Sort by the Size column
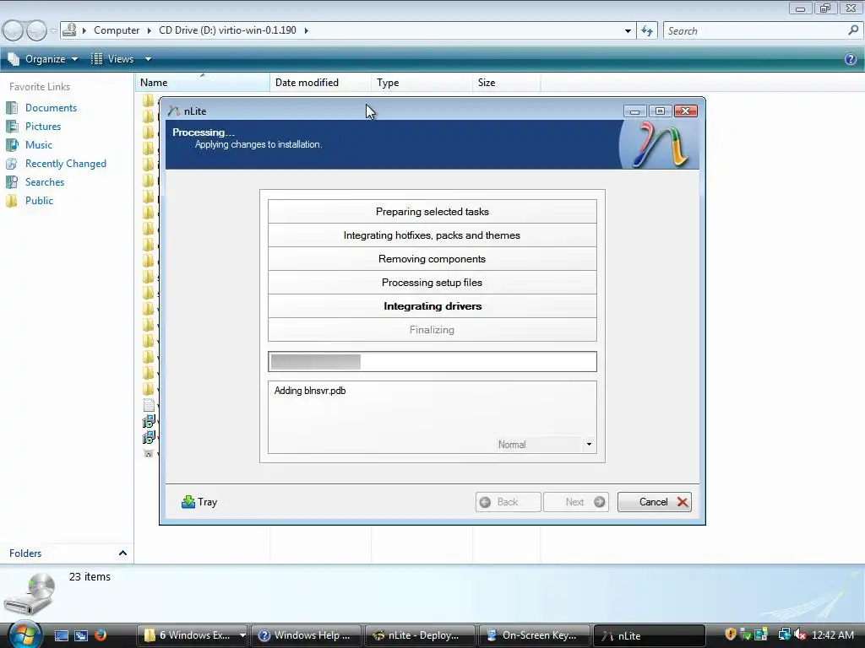 (x=507, y=83)
